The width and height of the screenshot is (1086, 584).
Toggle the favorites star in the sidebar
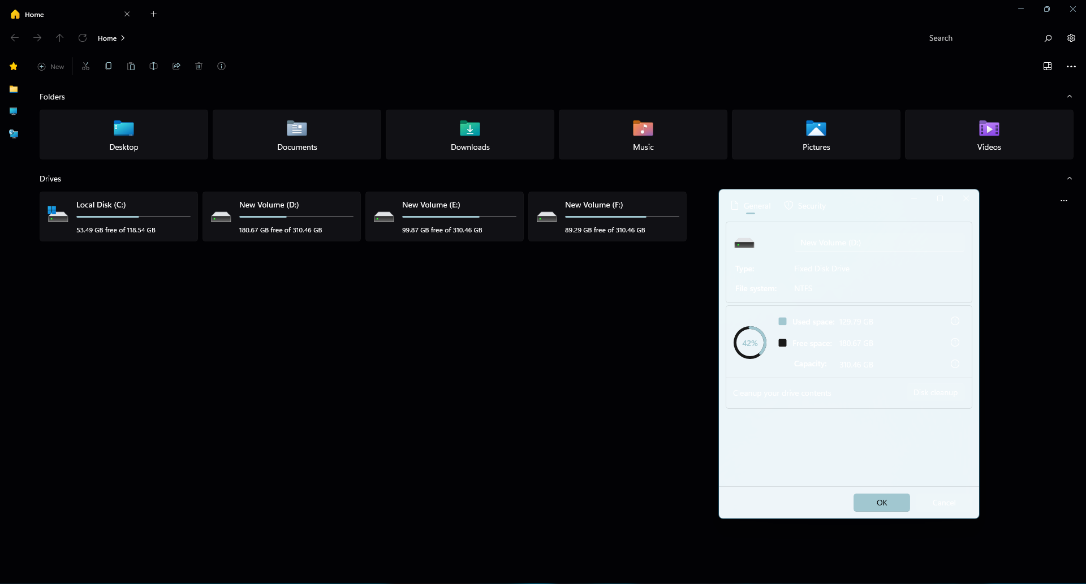[13, 66]
